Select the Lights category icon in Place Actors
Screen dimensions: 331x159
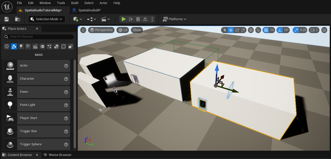point(21,46)
